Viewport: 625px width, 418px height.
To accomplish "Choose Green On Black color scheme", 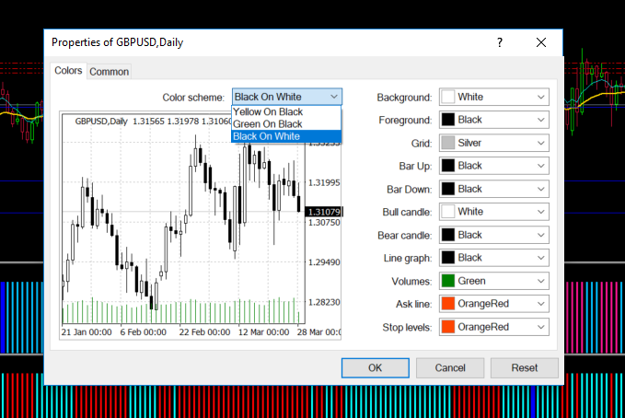I will (x=286, y=124).
